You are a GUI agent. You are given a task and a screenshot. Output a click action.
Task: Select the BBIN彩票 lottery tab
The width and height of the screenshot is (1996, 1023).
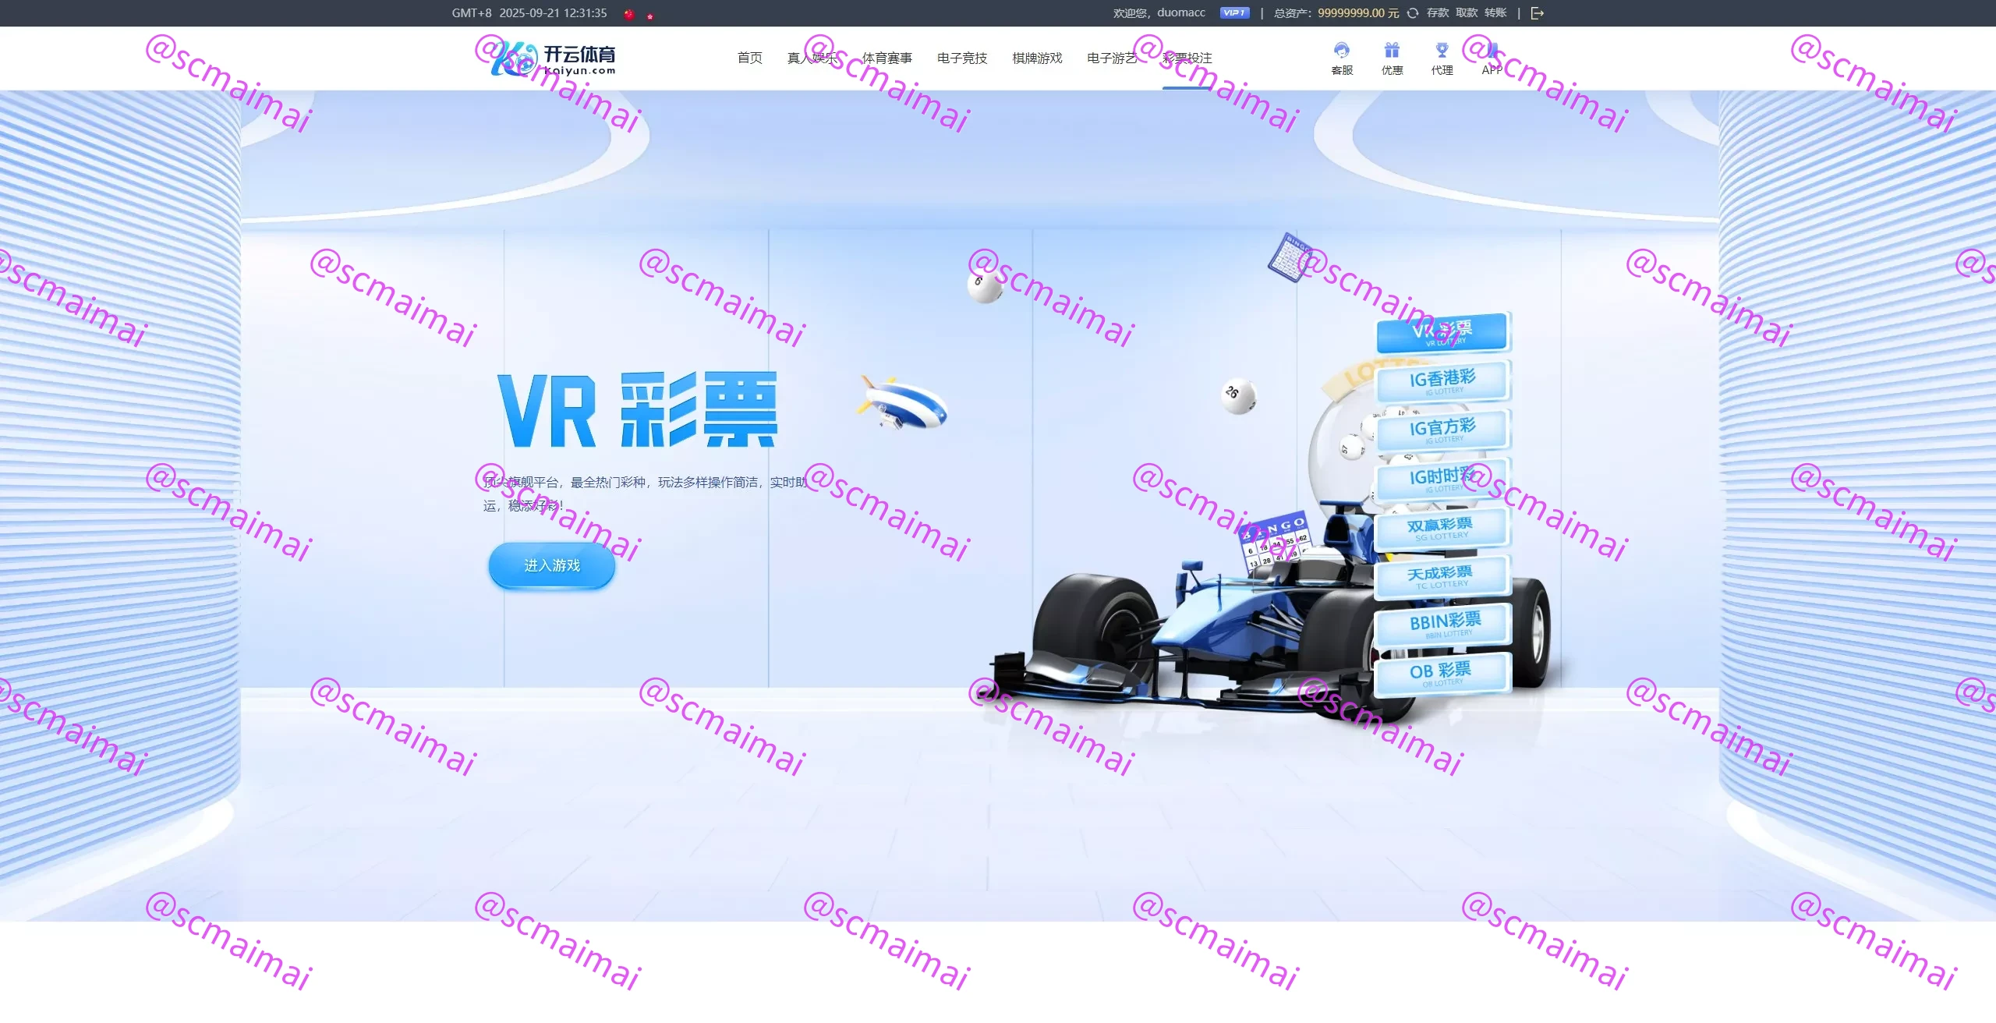(x=1442, y=625)
